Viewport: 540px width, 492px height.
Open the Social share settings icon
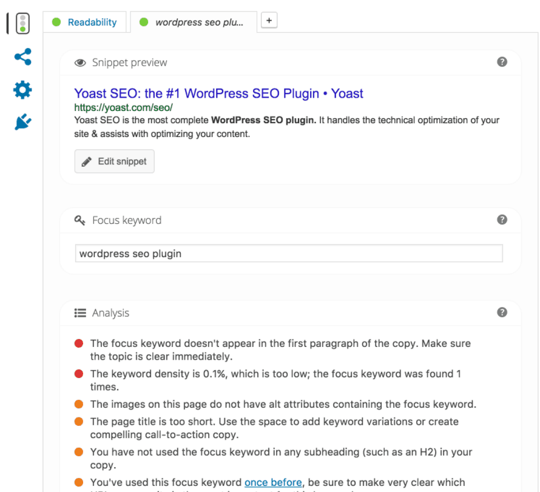point(23,57)
